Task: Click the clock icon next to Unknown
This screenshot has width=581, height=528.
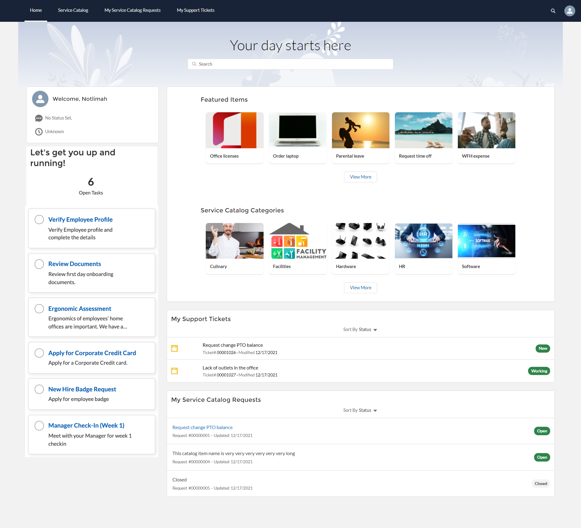Action: [x=39, y=132]
